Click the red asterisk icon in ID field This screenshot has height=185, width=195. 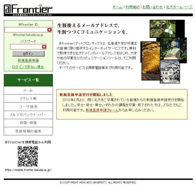[x=49, y=30]
